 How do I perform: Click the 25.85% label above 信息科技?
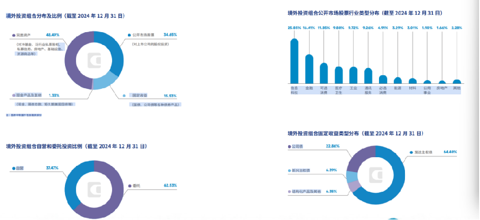click(x=294, y=28)
